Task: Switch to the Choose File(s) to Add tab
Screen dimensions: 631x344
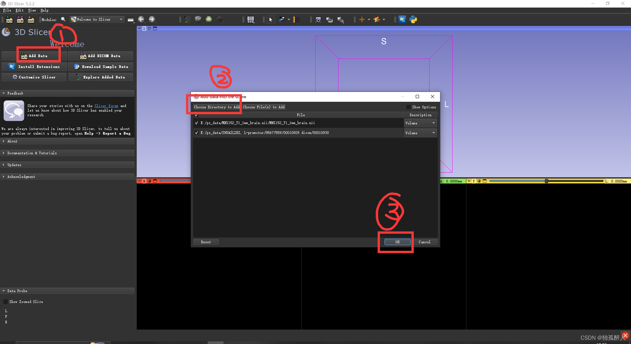Action: [264, 107]
